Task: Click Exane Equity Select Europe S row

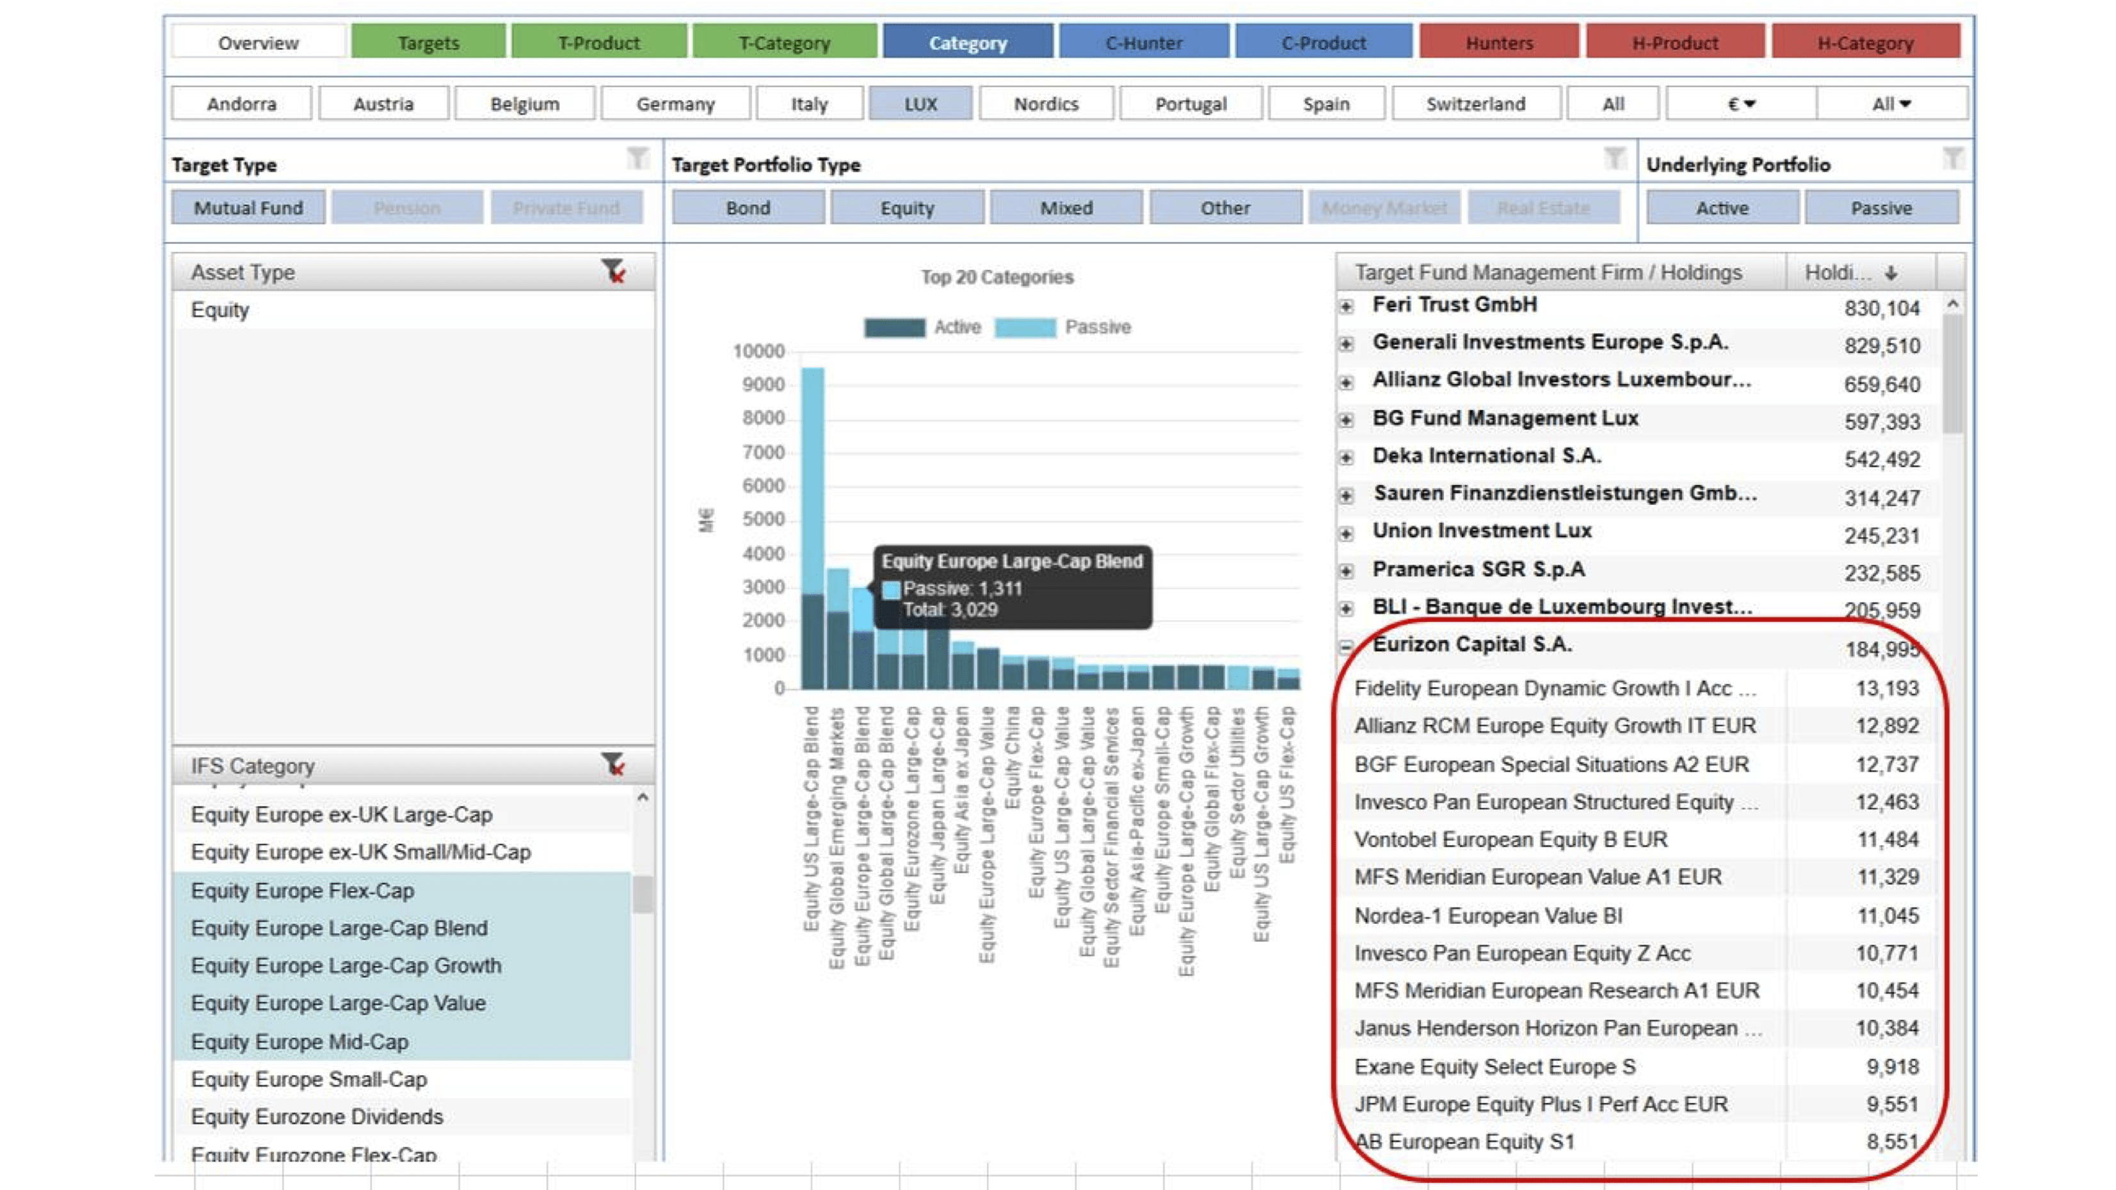Action: 1637,1067
